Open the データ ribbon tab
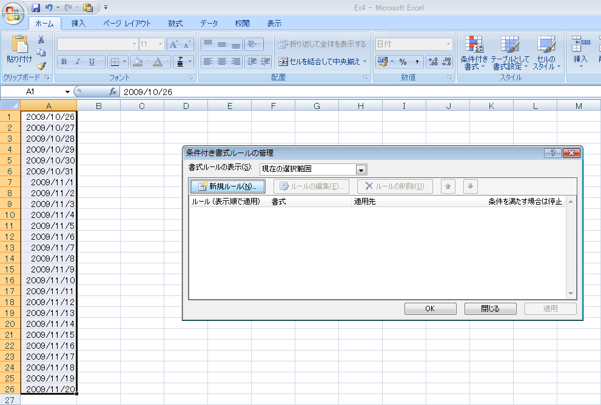601x405 pixels. [x=209, y=23]
